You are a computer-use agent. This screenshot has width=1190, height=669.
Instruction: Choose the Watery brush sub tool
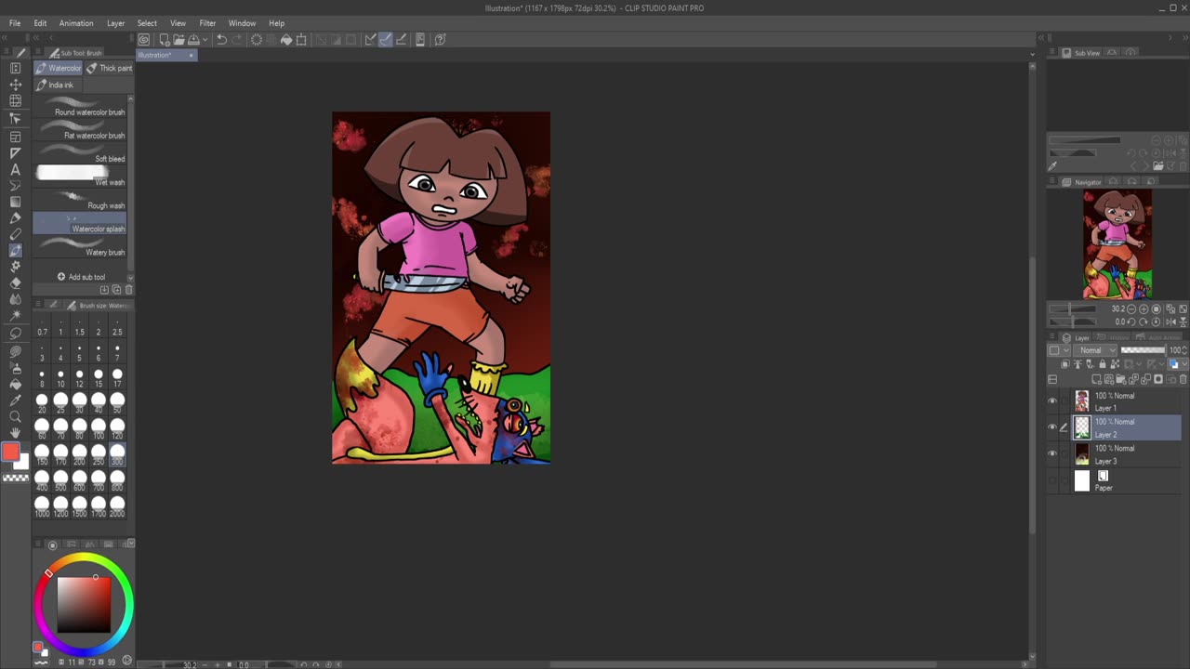pos(81,247)
